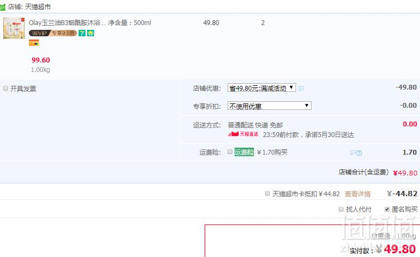Open the 查看详情 link
The image size is (420, 257).
click(357, 194)
